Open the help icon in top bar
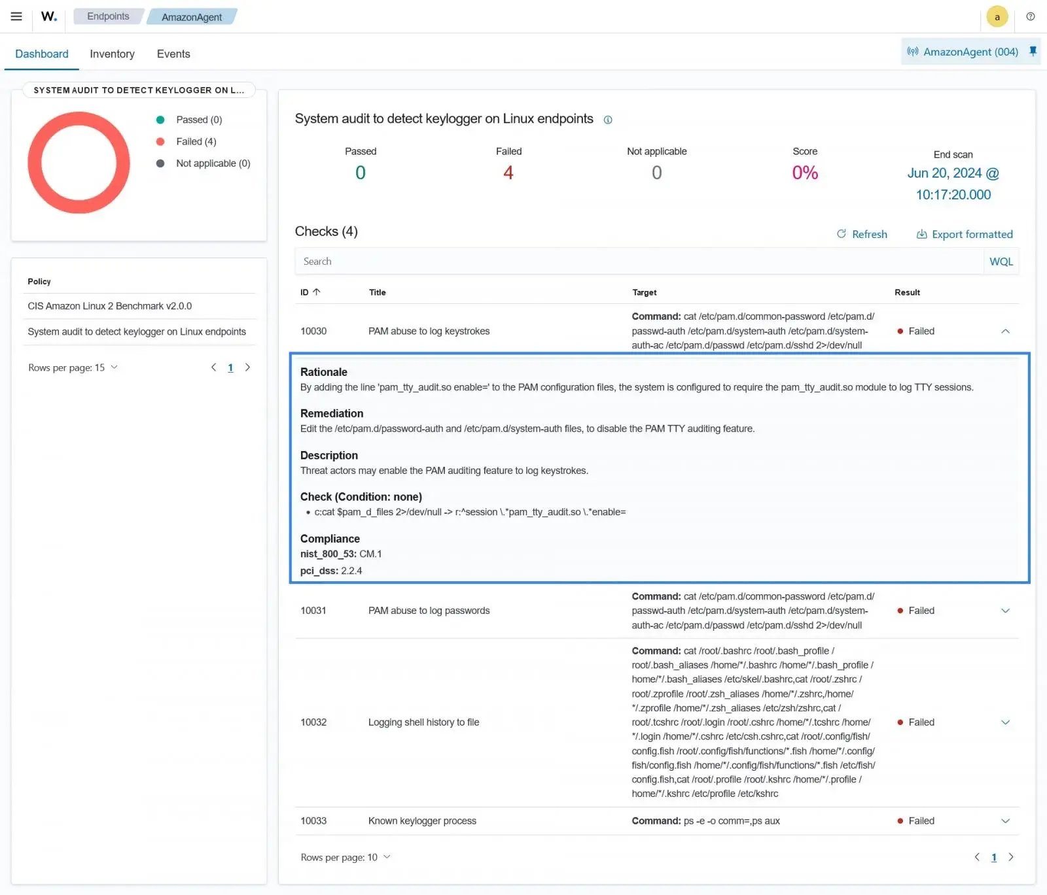The height and width of the screenshot is (895, 1047). tap(1030, 16)
